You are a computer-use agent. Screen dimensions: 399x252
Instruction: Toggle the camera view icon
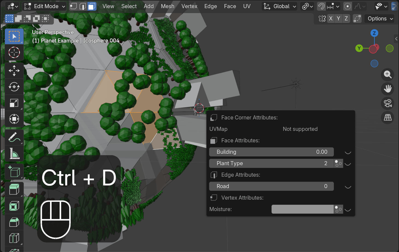pos(388,103)
